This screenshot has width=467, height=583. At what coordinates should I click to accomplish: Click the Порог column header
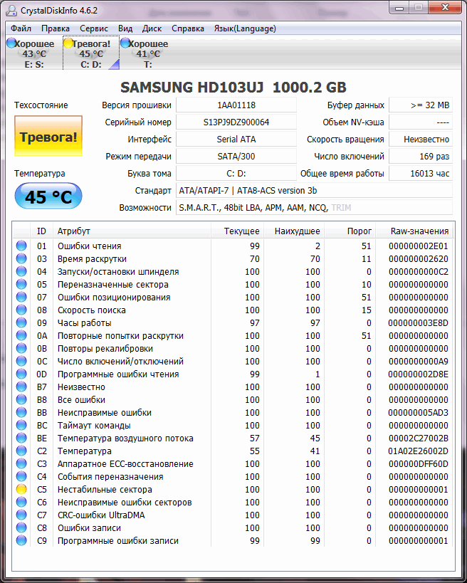point(350,231)
